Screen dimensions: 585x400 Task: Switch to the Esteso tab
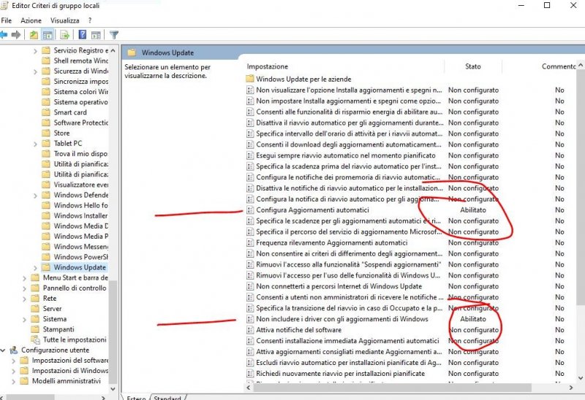[136, 397]
